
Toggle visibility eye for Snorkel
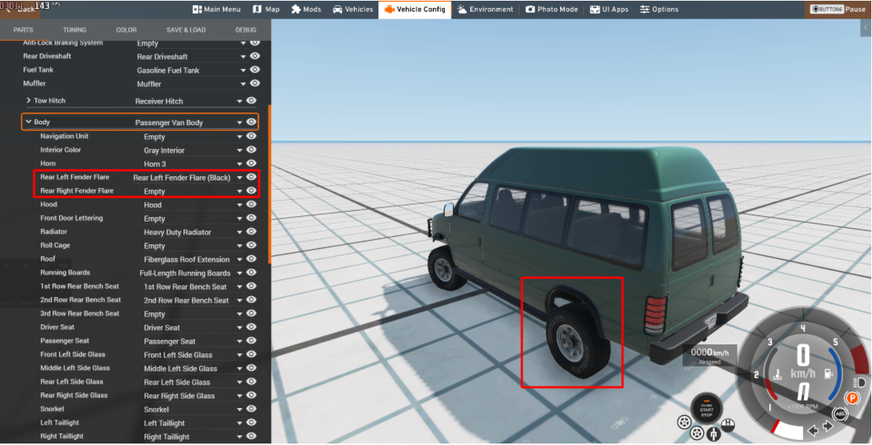pos(252,409)
